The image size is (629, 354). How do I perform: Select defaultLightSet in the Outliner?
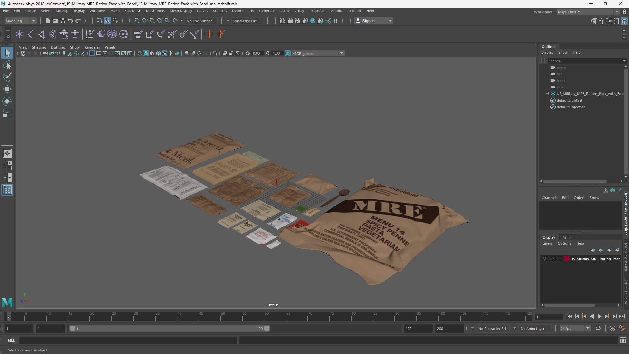coord(569,100)
